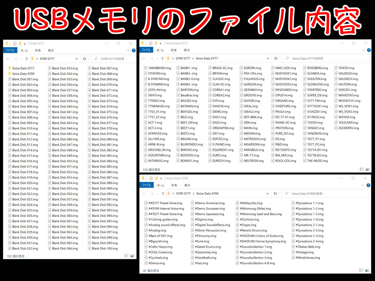Viewport: 375px width, 281px height.
Task: Switch Voice Data SY77 window to details view
Action: pos(362,170)
